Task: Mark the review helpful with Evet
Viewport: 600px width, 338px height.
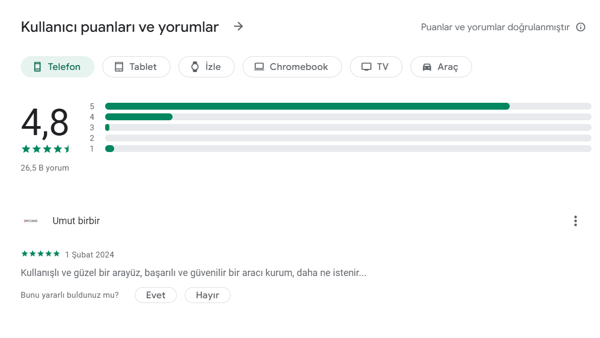Action: pos(156,295)
